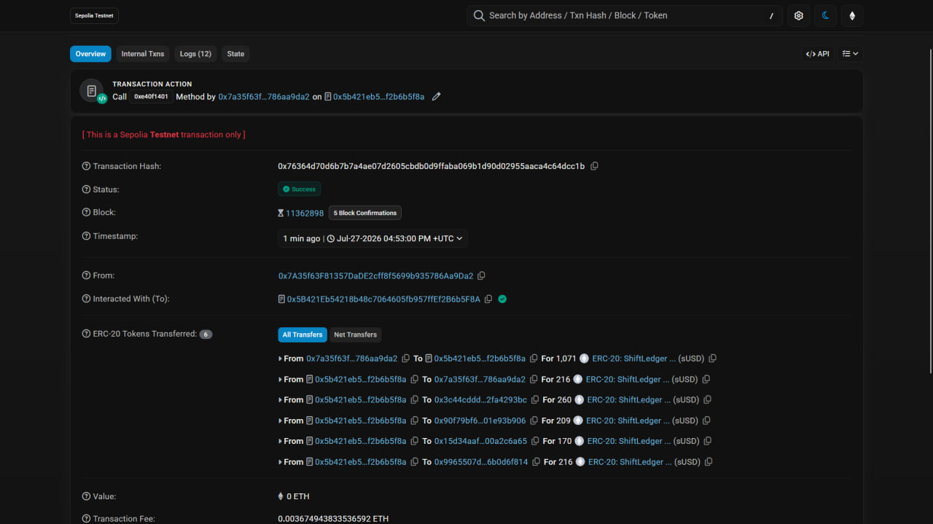This screenshot has width=933, height=524.
Task: Switch to Net Transfers view
Action: [356, 335]
